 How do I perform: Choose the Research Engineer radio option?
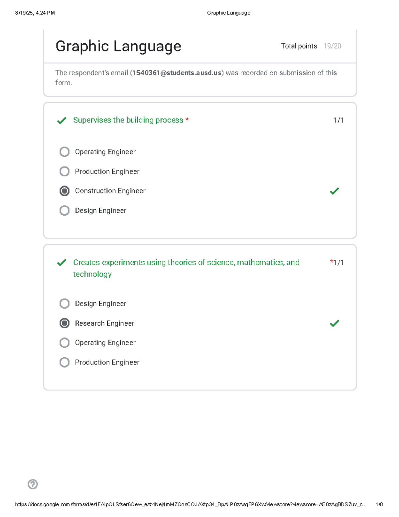(x=65, y=323)
